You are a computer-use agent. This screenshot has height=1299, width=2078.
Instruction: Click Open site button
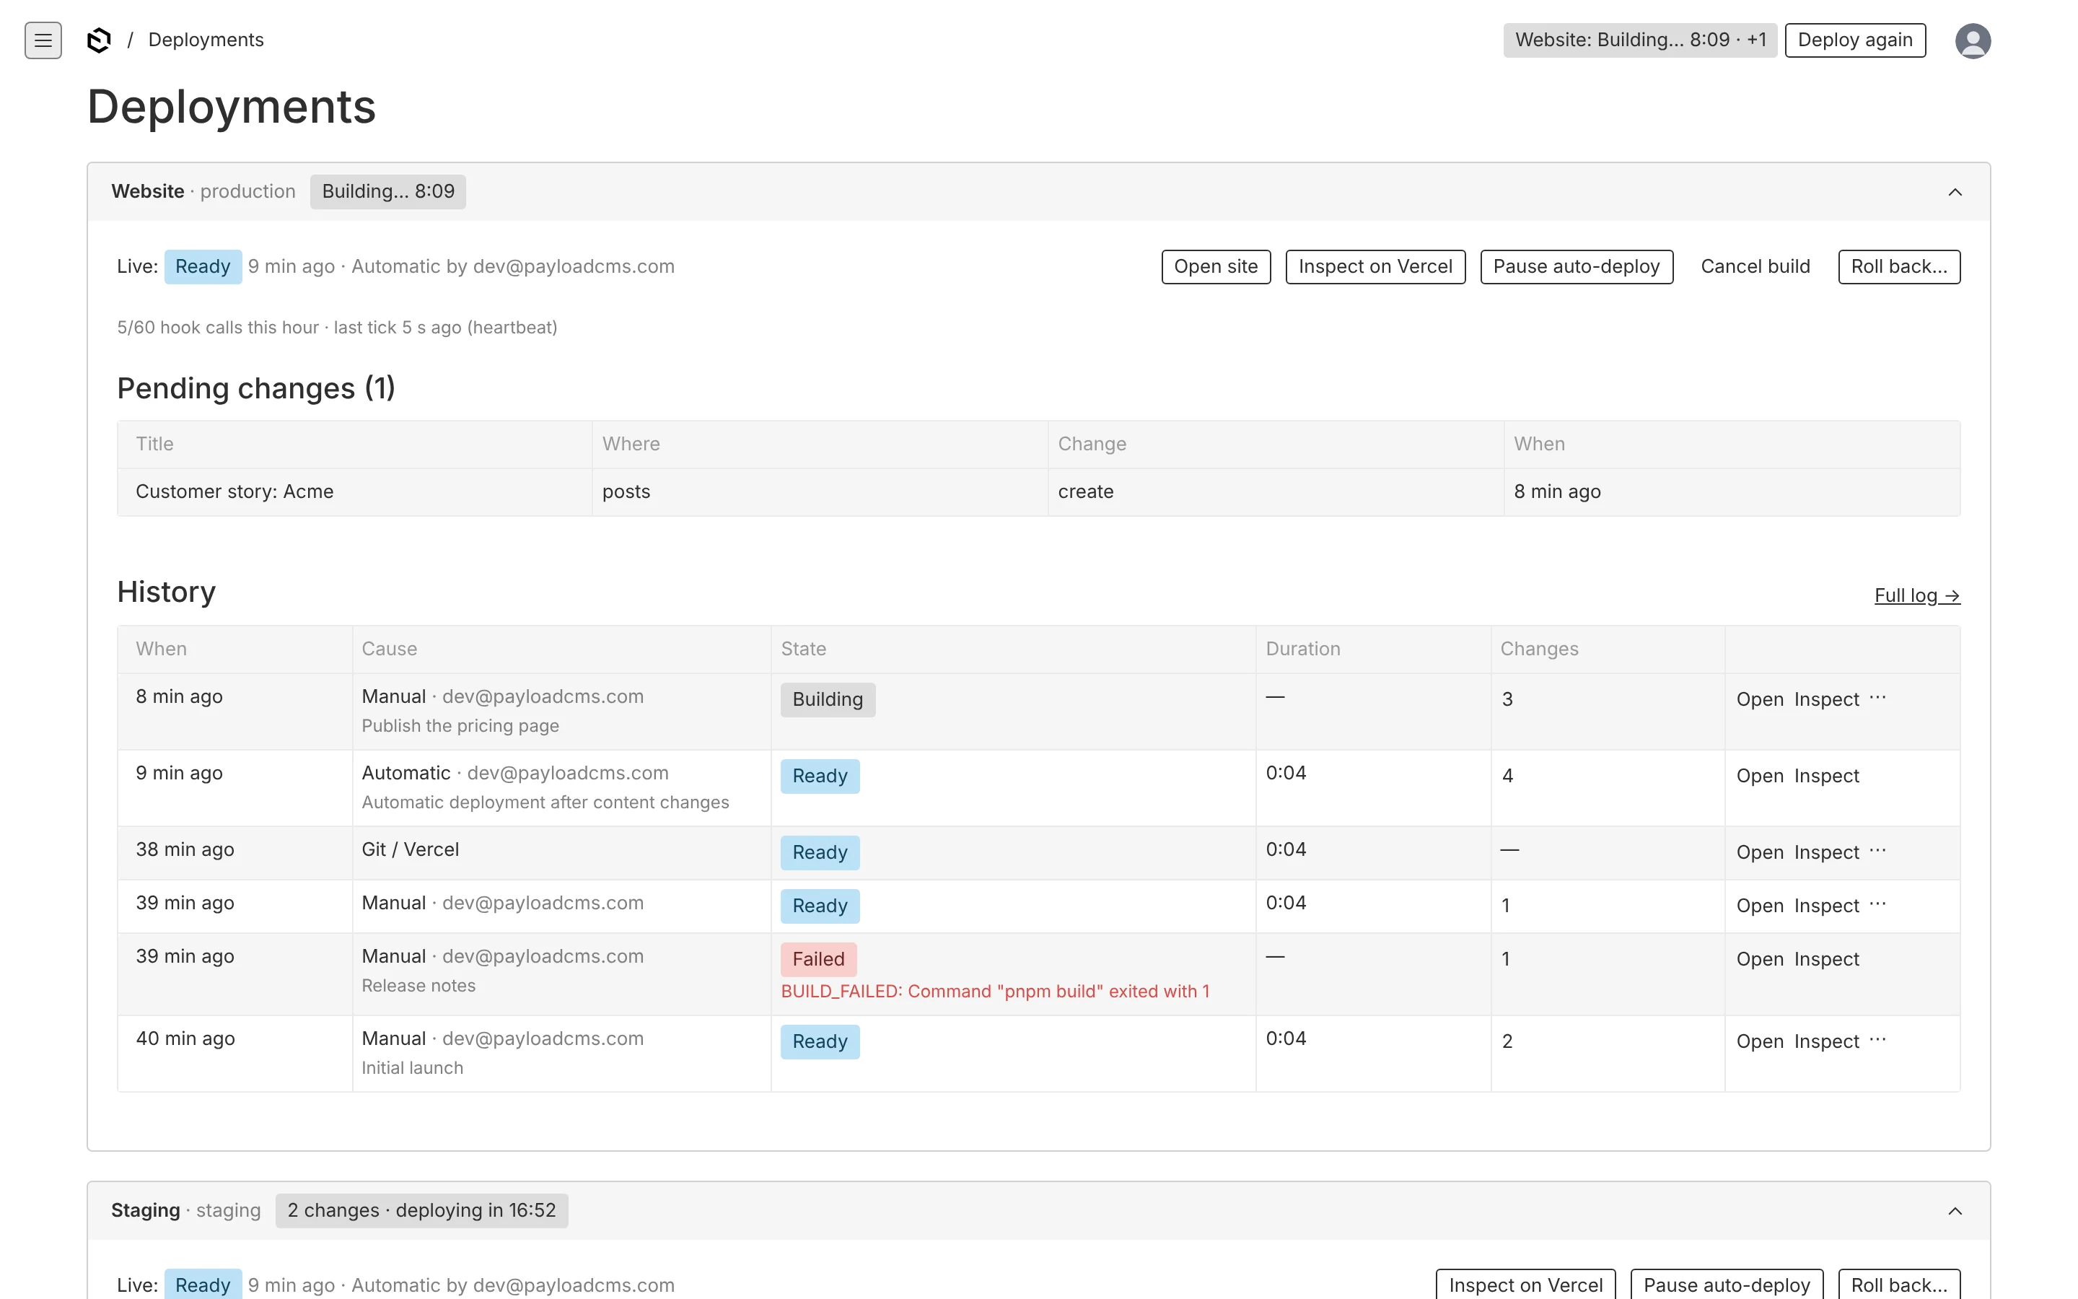click(x=1215, y=266)
